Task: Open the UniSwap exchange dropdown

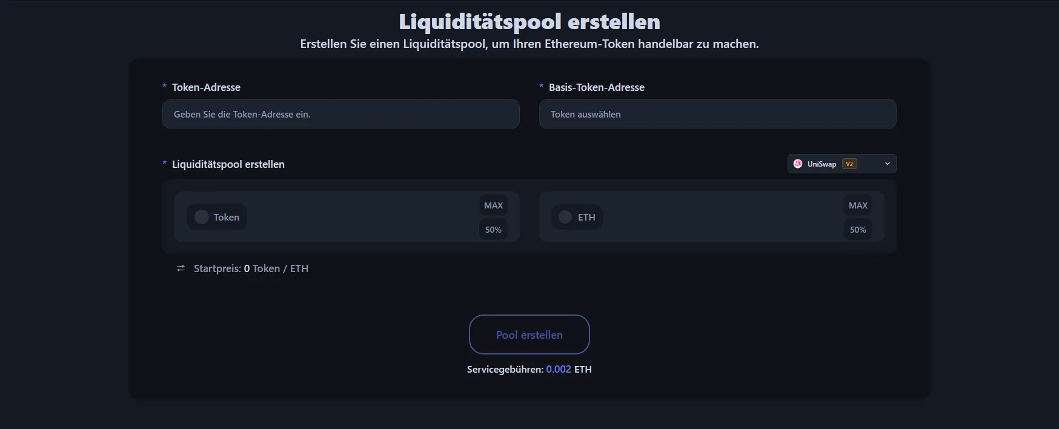Action: 841,164
